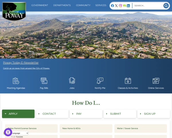
Task: Open the Select Language dropdown
Action: [x=20, y=133]
